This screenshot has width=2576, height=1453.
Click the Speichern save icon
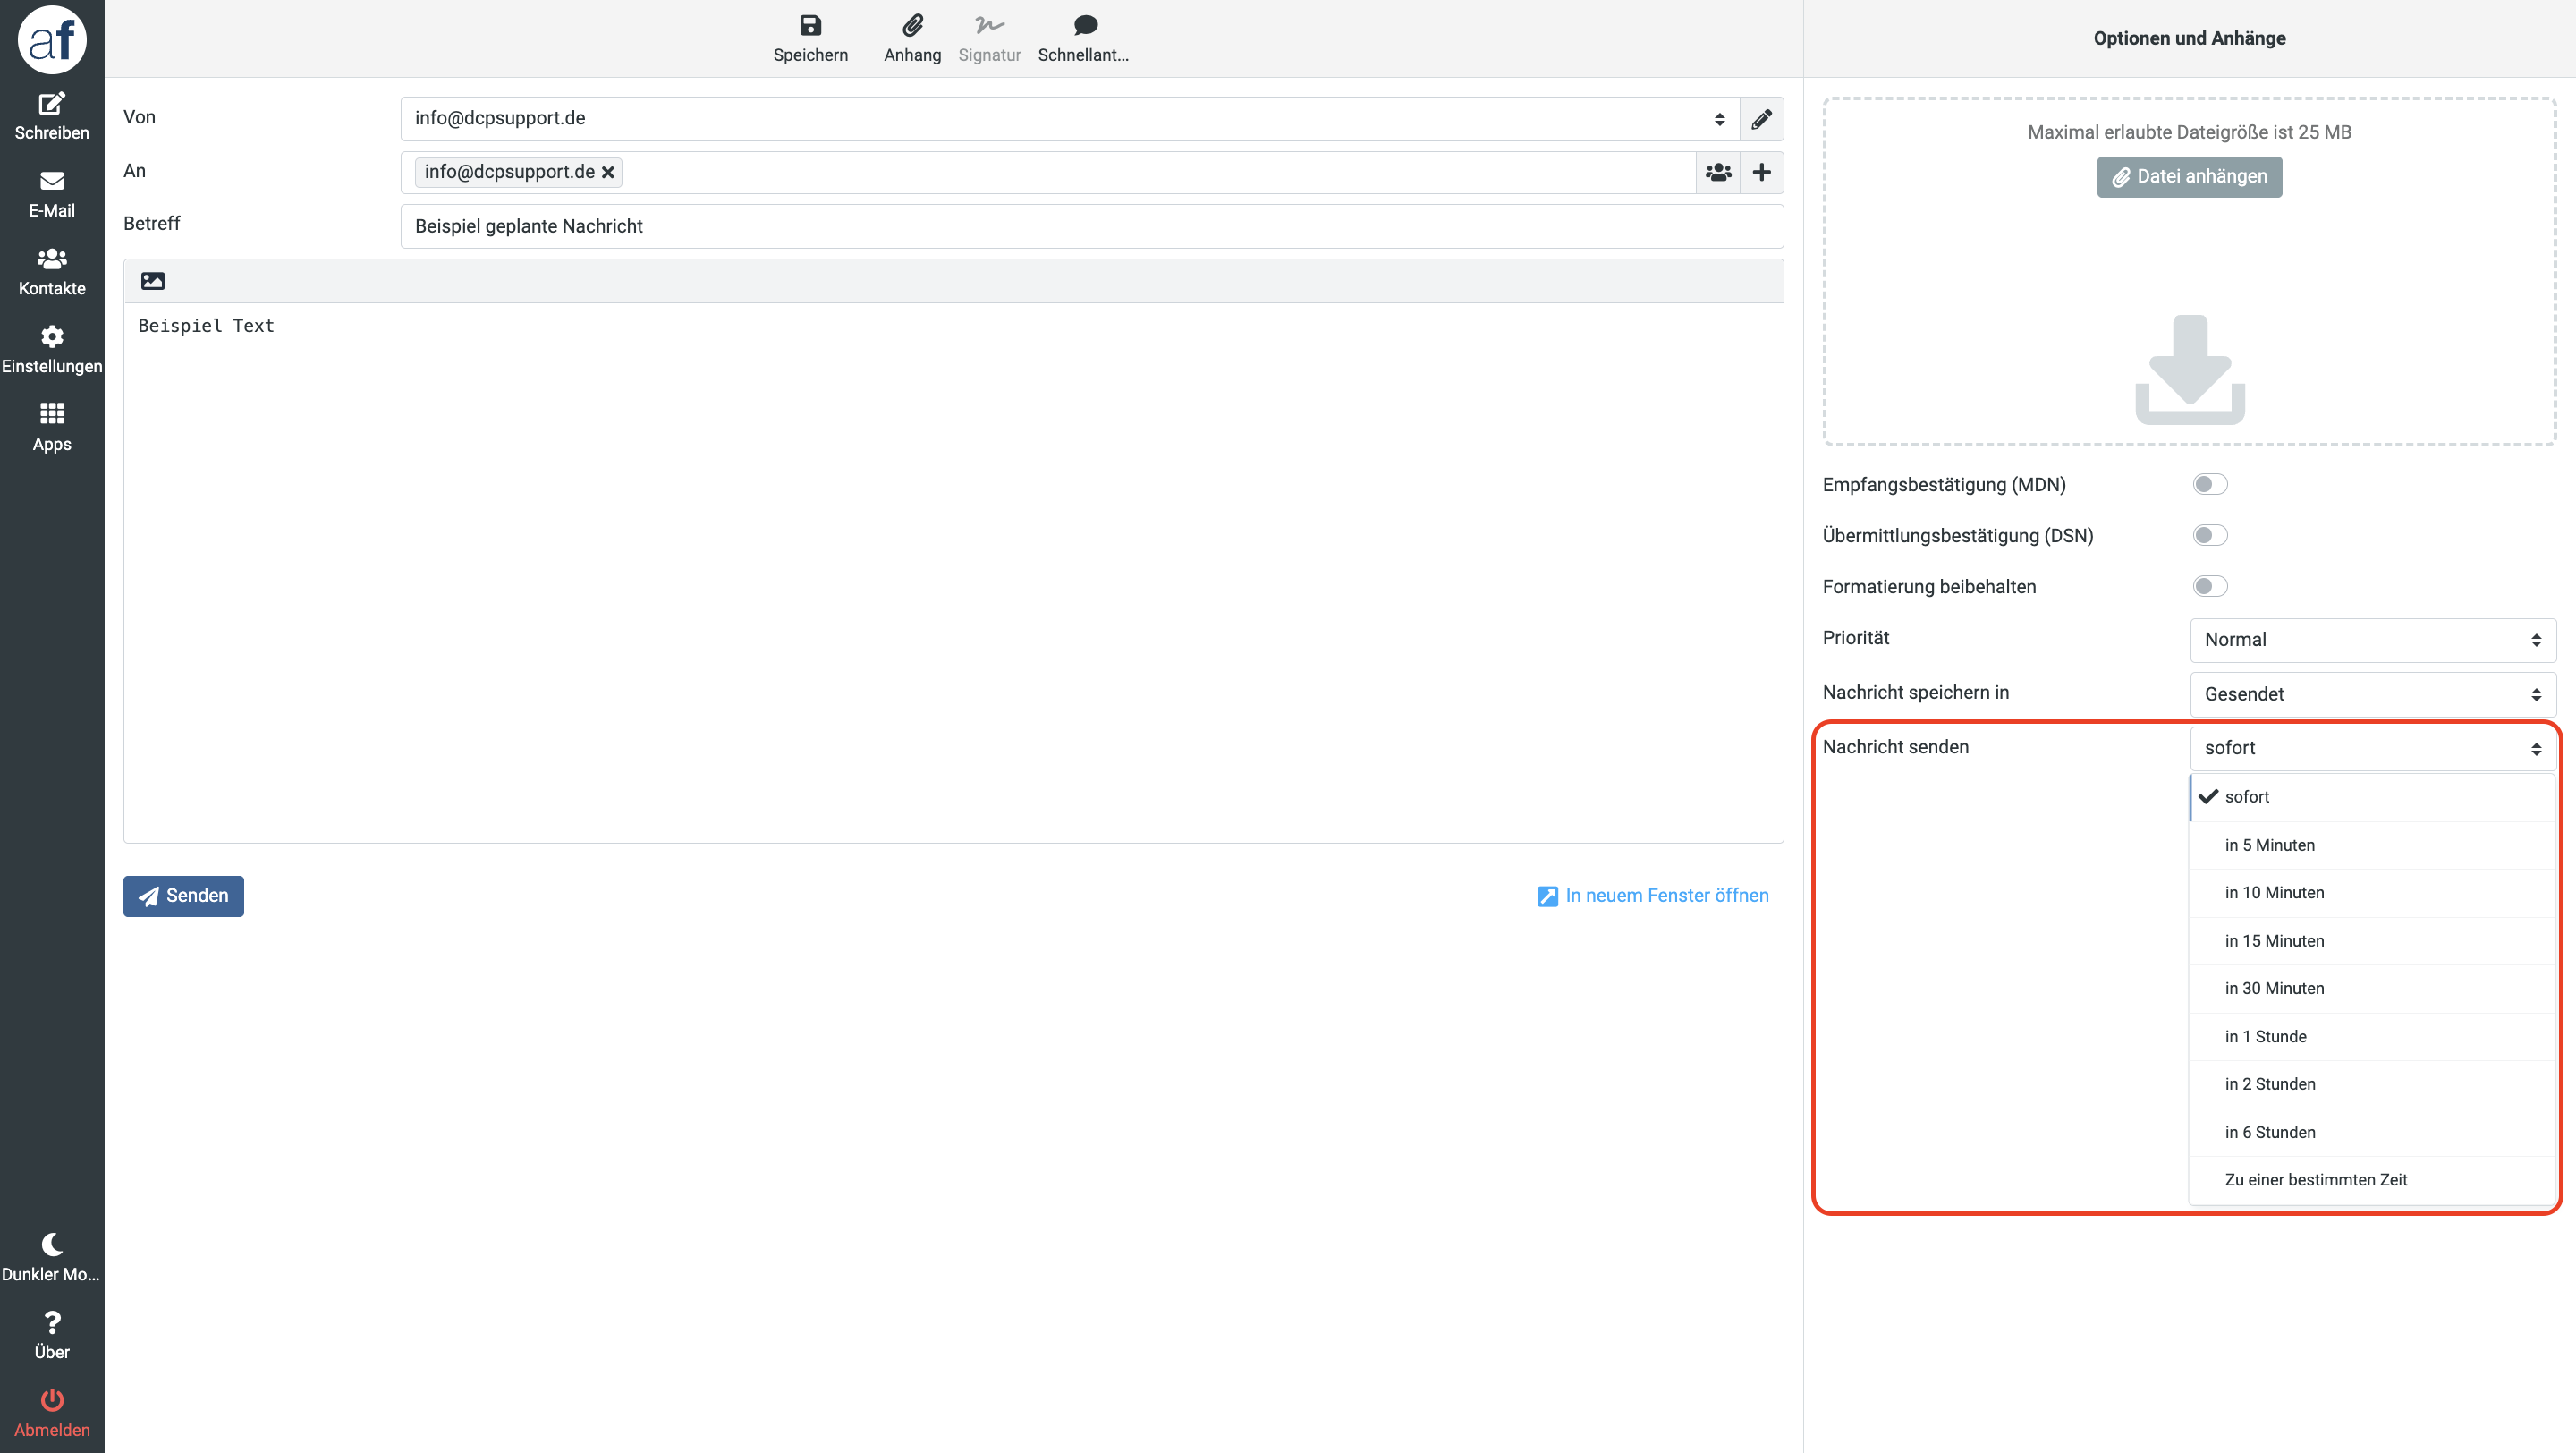810,26
